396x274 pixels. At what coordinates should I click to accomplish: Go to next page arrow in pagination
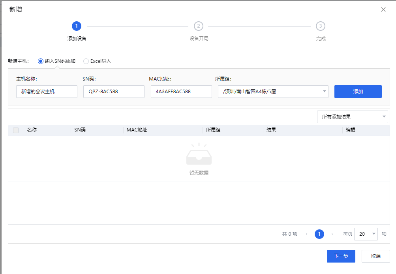(332, 234)
